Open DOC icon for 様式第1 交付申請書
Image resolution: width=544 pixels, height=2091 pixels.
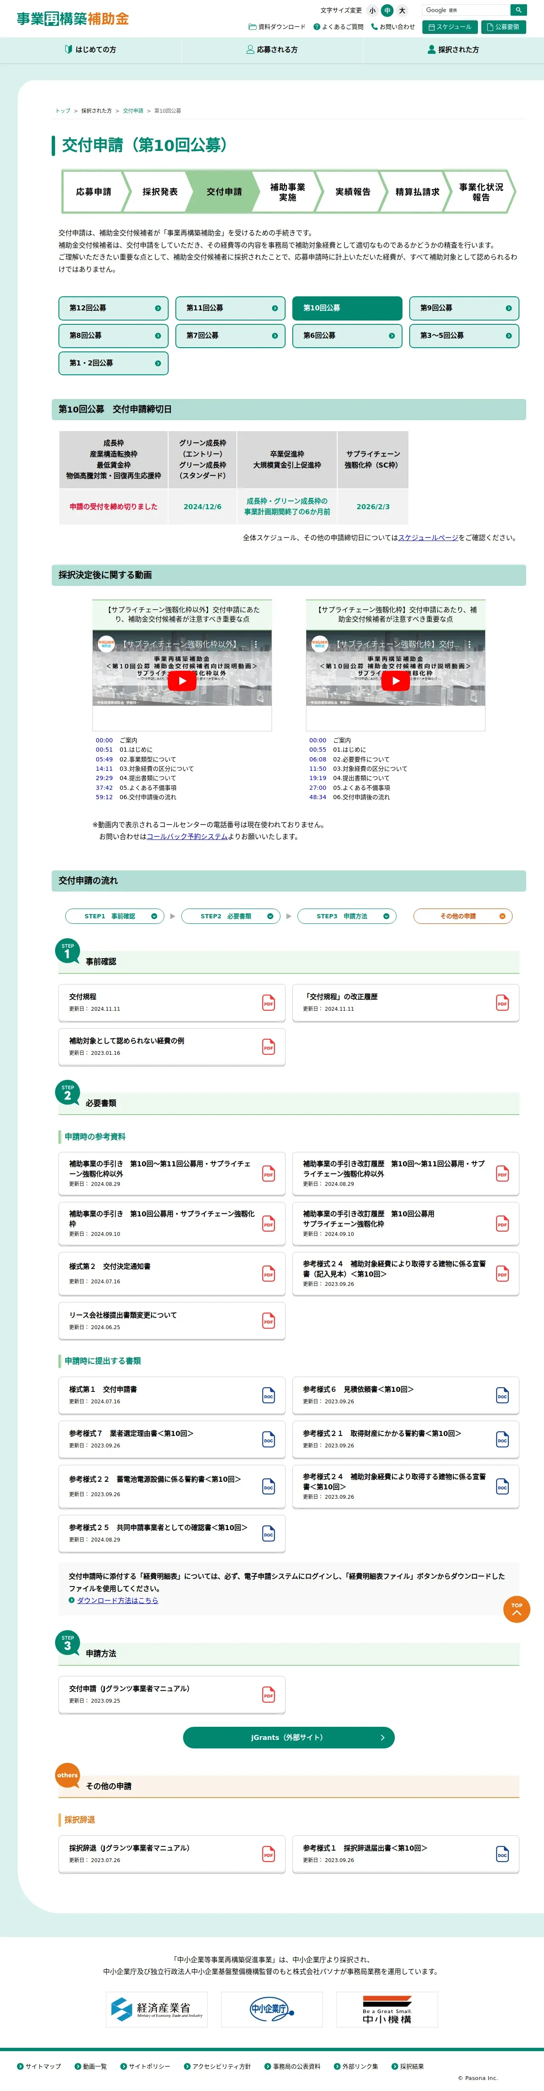tap(268, 1395)
